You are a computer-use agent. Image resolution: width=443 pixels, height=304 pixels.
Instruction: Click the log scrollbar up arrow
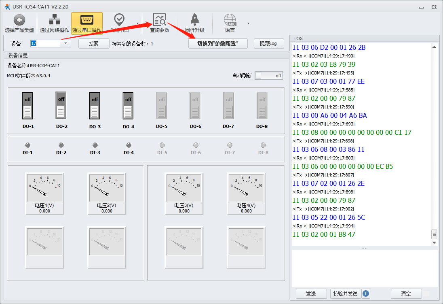(434, 47)
